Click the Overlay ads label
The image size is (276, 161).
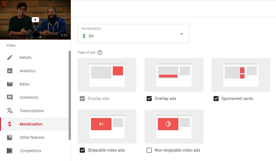click(x=165, y=99)
